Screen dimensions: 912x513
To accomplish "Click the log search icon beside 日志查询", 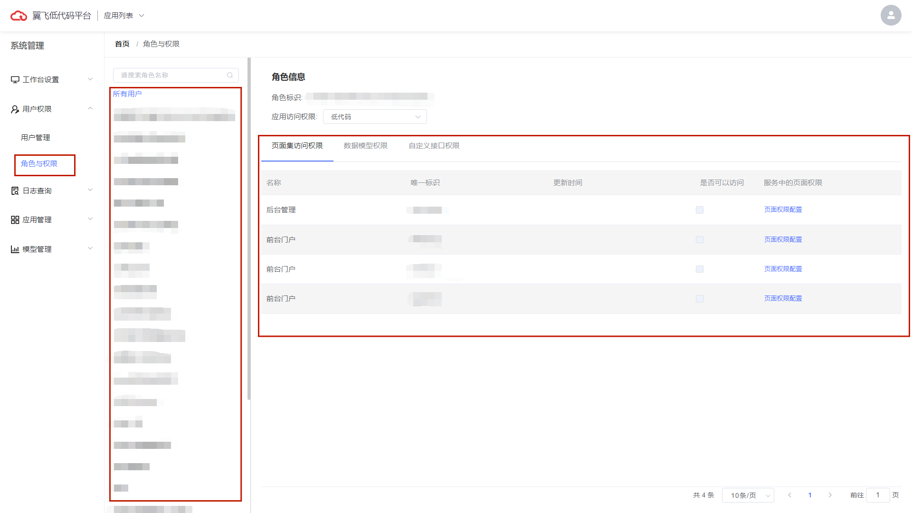I will pyautogui.click(x=15, y=191).
